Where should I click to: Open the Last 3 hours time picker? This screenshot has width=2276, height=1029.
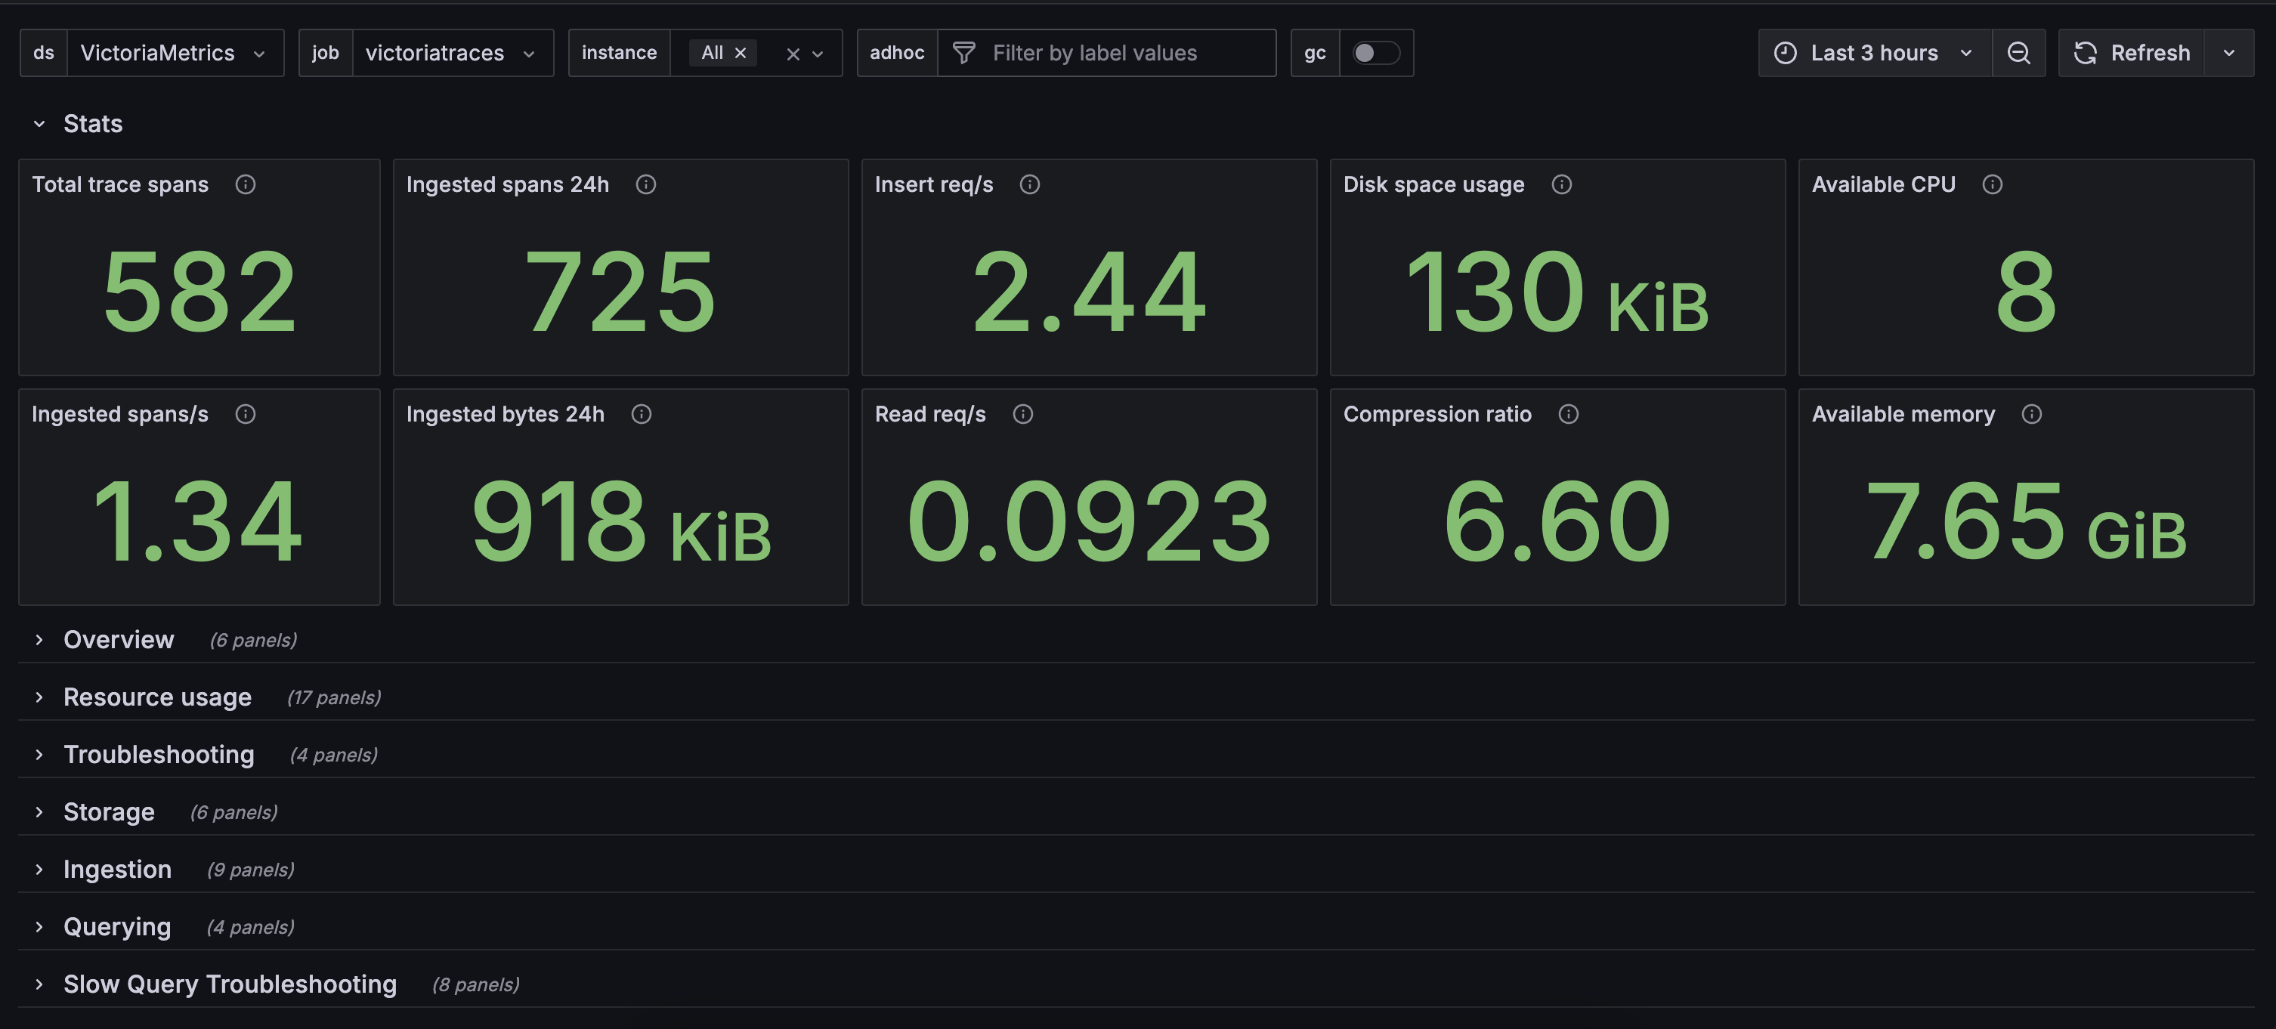pyautogui.click(x=1873, y=53)
